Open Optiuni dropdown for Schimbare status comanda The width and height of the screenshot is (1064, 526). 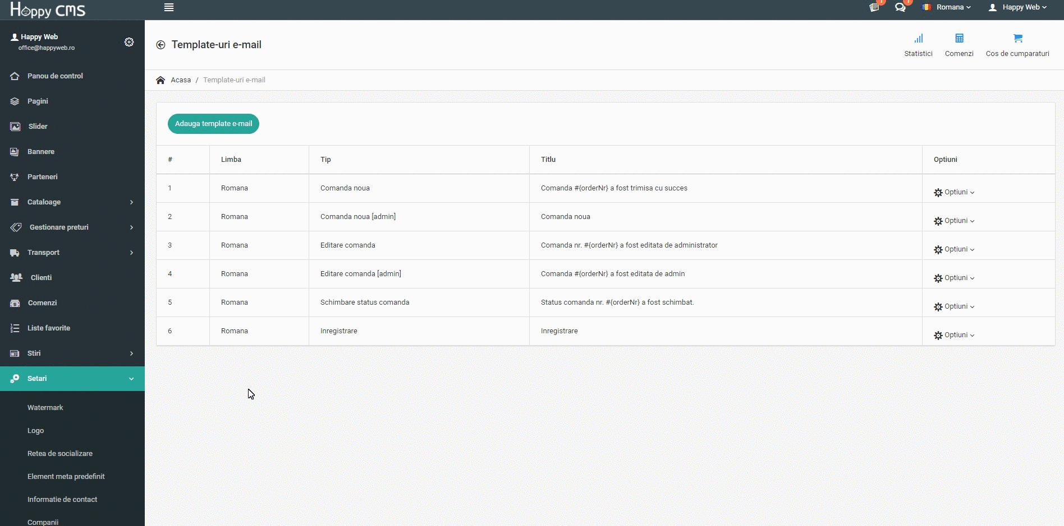click(x=954, y=306)
